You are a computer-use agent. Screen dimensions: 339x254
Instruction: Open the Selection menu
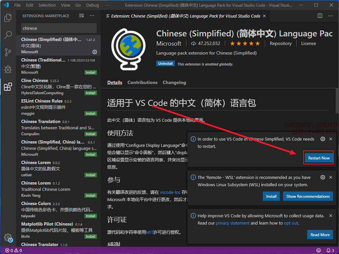click(x=47, y=5)
